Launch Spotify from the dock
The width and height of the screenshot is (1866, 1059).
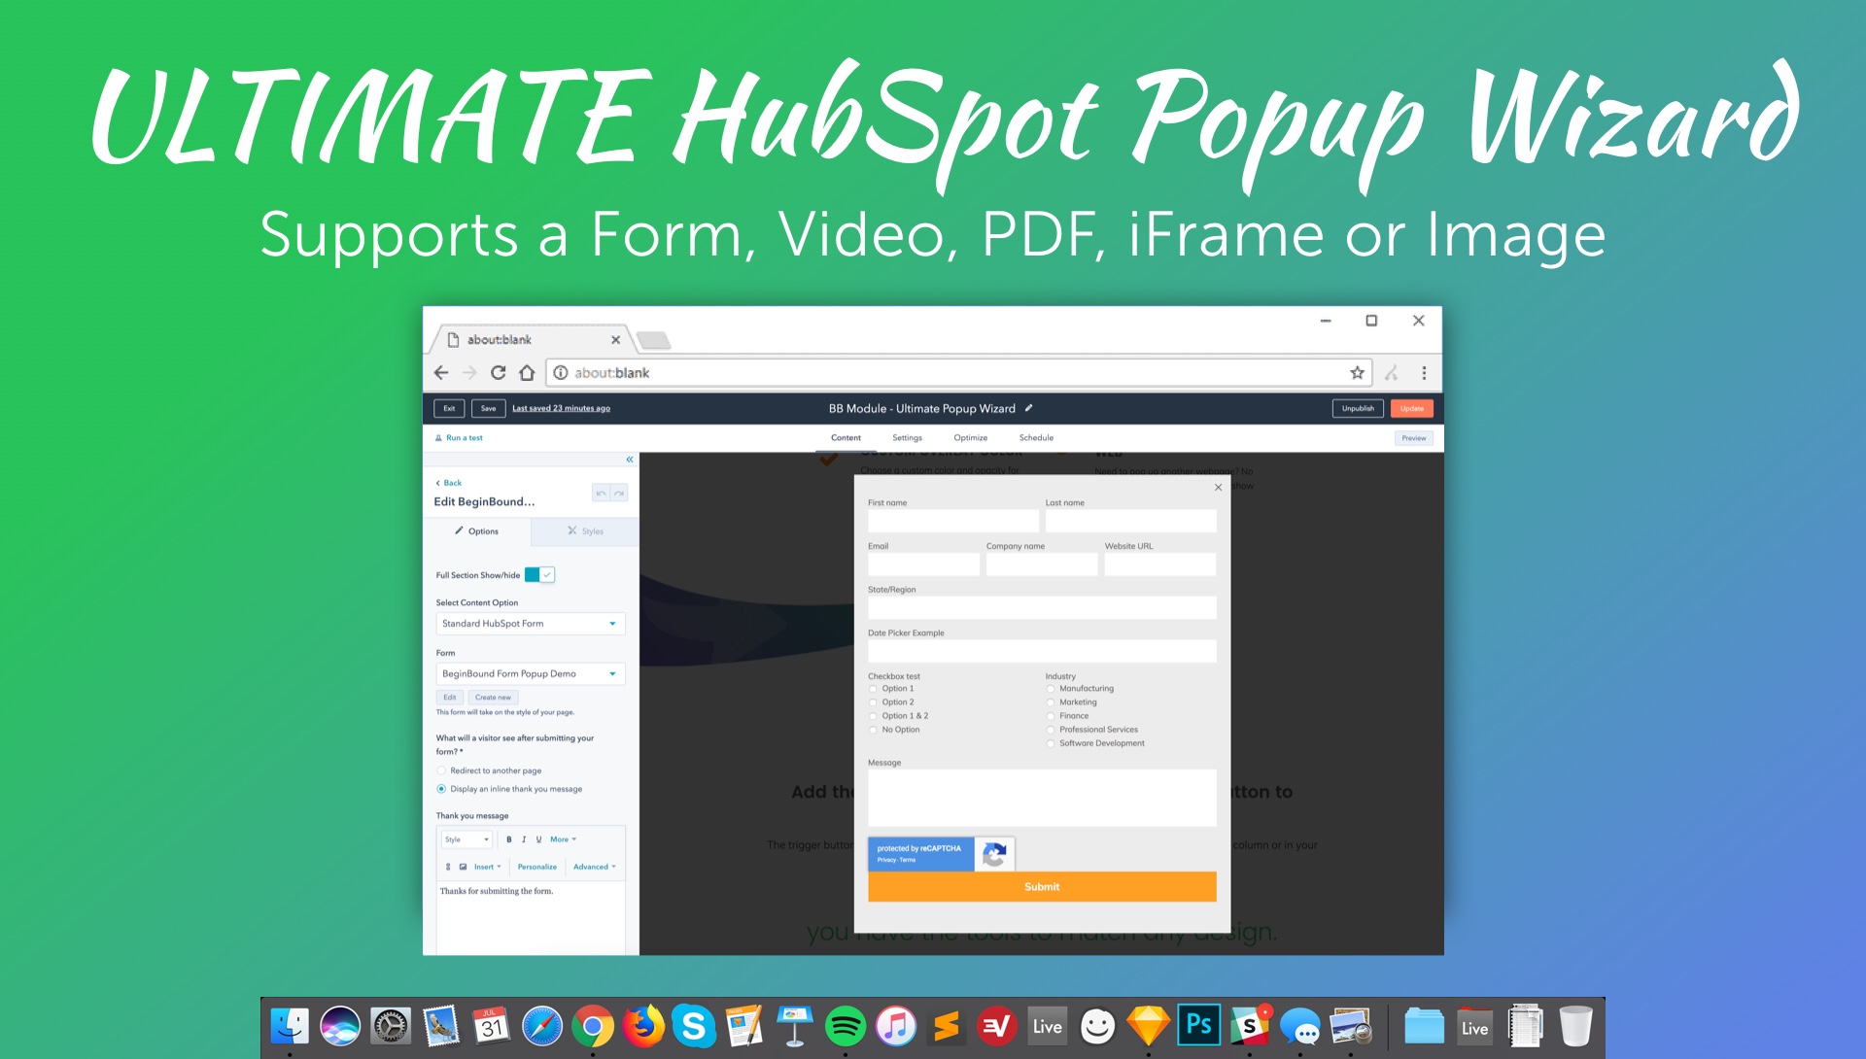point(846,1026)
